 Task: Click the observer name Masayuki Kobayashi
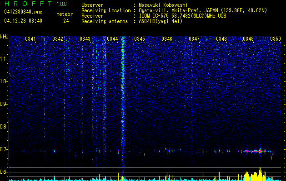tap(163, 5)
